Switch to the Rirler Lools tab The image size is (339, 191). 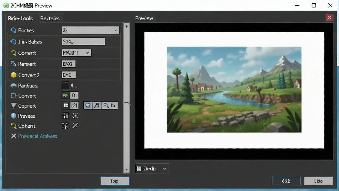[20, 19]
